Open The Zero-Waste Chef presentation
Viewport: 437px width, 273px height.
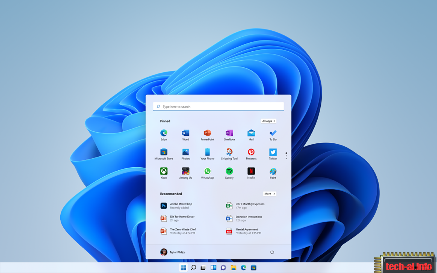tap(178, 231)
